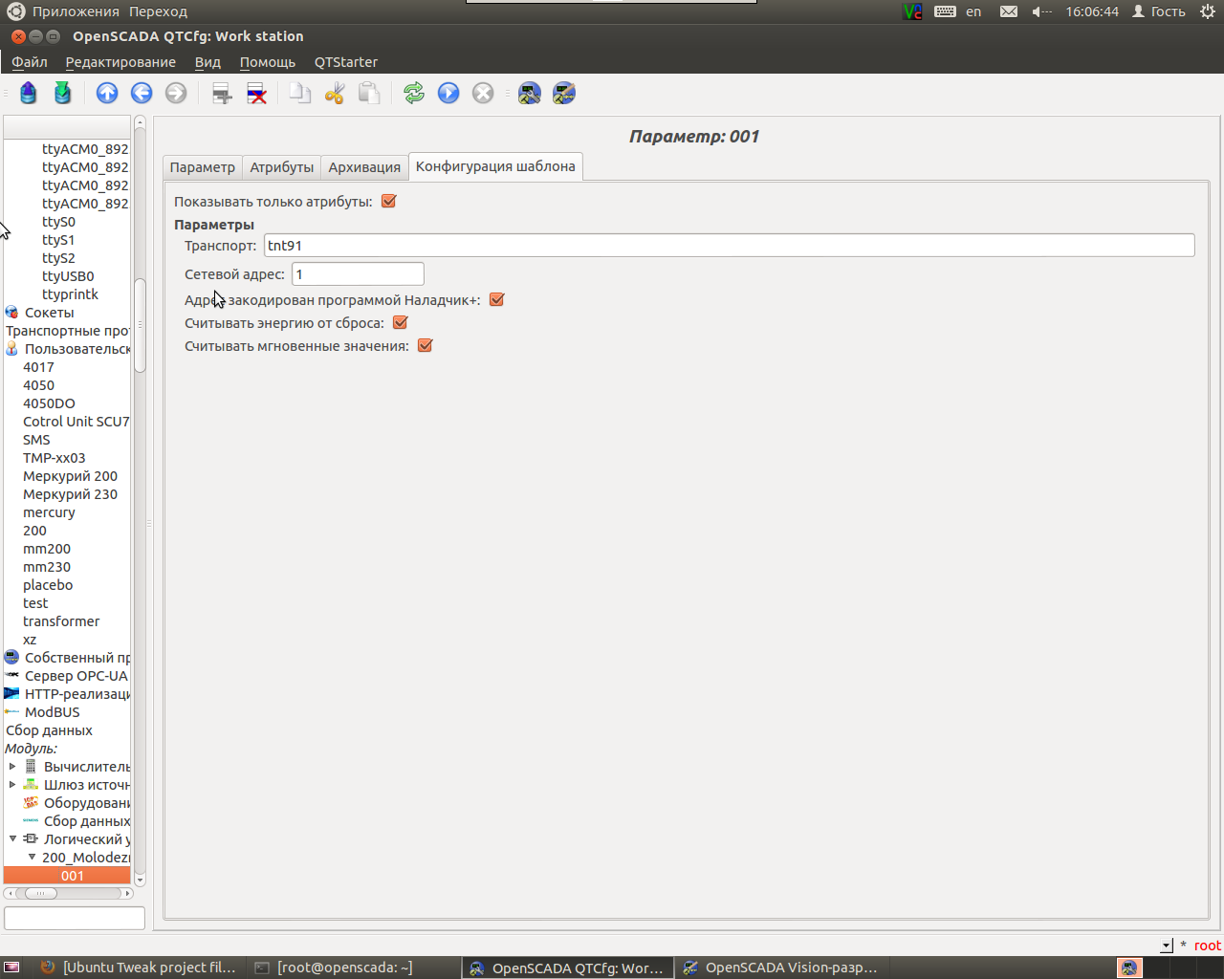The height and width of the screenshot is (979, 1224).
Task: Open the Приложения menu in the top panel
Action: click(76, 11)
